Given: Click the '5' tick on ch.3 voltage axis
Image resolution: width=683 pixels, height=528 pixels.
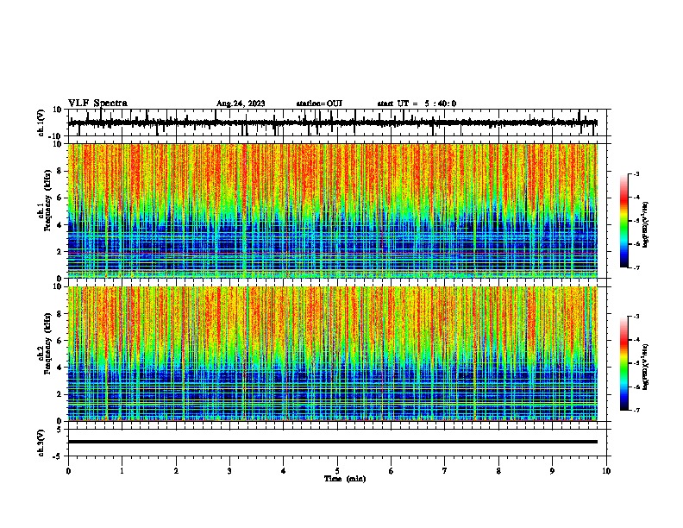Looking at the screenshot, I should (x=60, y=430).
